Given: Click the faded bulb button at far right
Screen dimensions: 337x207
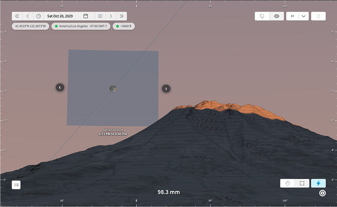Looking at the screenshot, I should (318, 16).
